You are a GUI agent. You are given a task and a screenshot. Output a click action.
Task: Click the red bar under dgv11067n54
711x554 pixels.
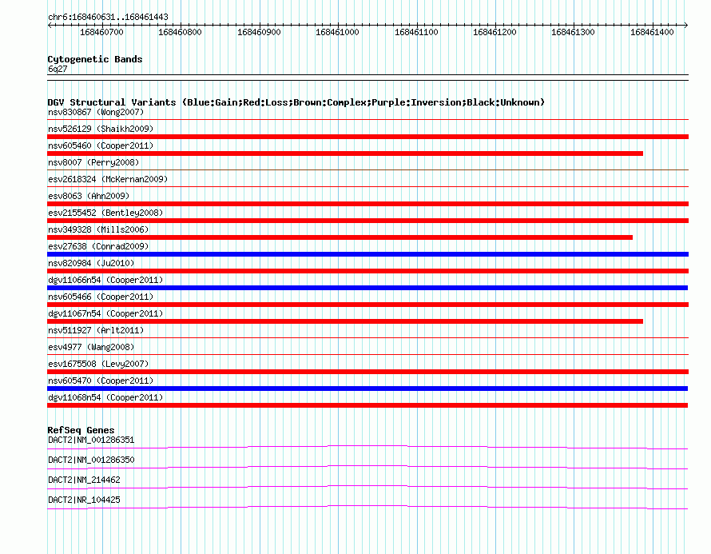click(345, 321)
